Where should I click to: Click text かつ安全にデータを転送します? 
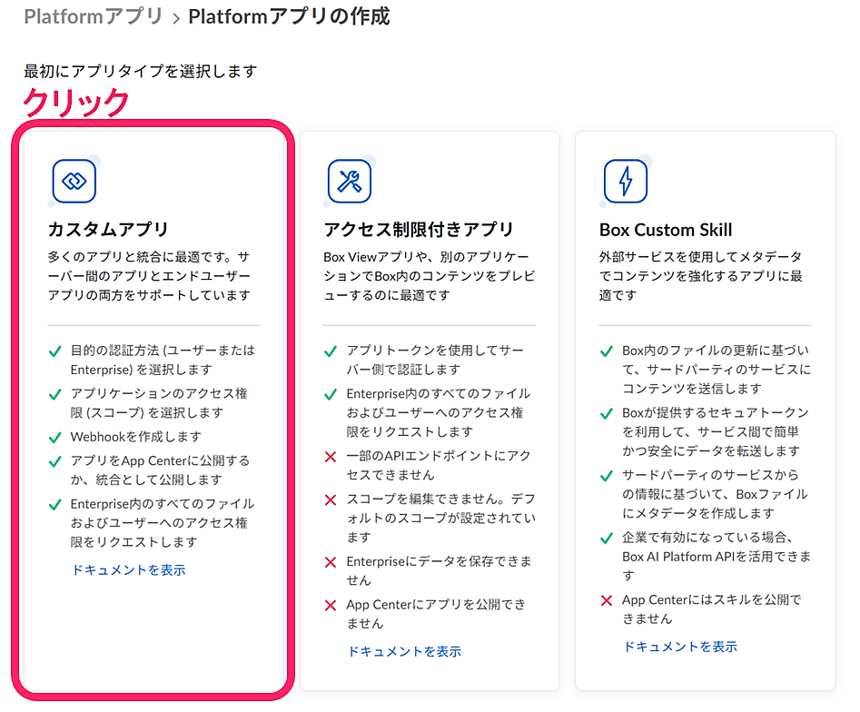pos(711,450)
